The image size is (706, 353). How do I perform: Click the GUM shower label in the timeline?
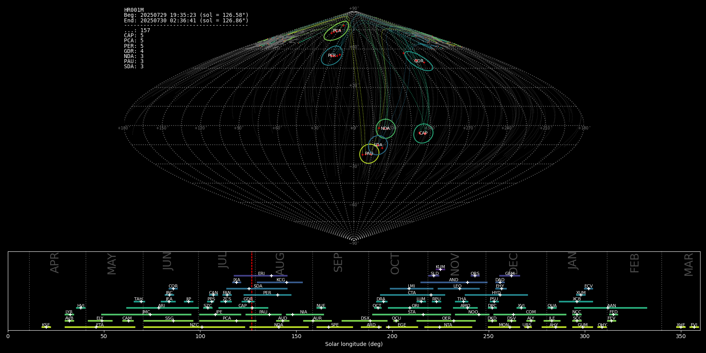[x=582, y=325]
